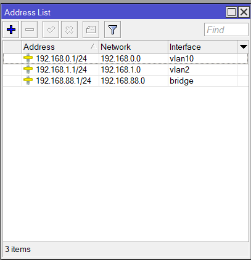Click the yellow address icon beside 192.168.88.1/24
This screenshot has width=251, height=260.
[x=28, y=81]
